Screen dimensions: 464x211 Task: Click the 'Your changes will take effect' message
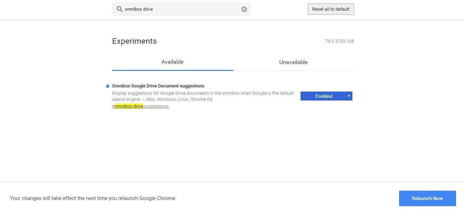(x=93, y=198)
